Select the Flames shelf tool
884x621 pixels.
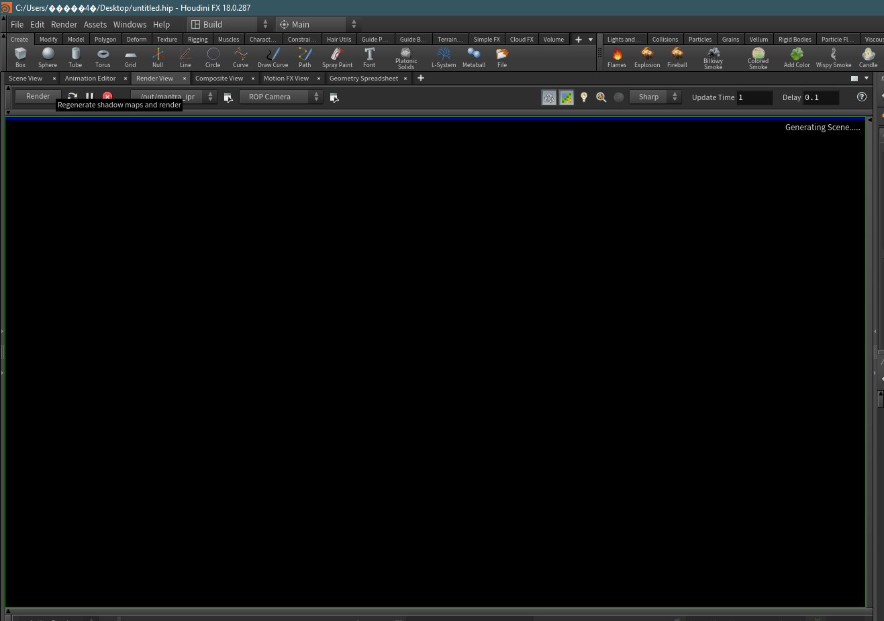(617, 57)
